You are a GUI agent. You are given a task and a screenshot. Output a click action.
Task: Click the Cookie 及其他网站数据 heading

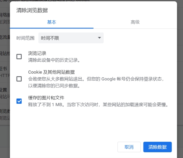(51, 72)
